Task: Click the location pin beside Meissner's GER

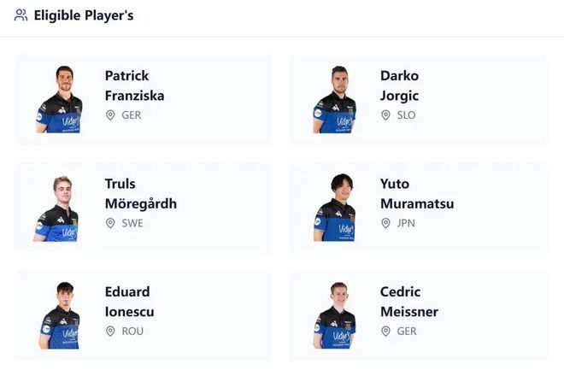Action: pos(385,331)
